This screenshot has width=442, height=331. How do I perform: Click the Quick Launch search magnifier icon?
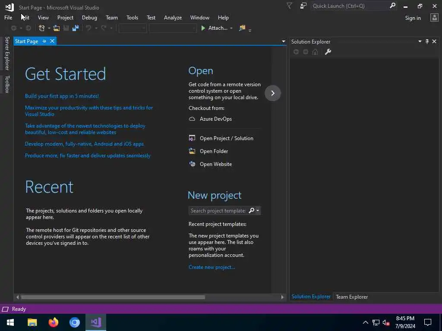392,6
